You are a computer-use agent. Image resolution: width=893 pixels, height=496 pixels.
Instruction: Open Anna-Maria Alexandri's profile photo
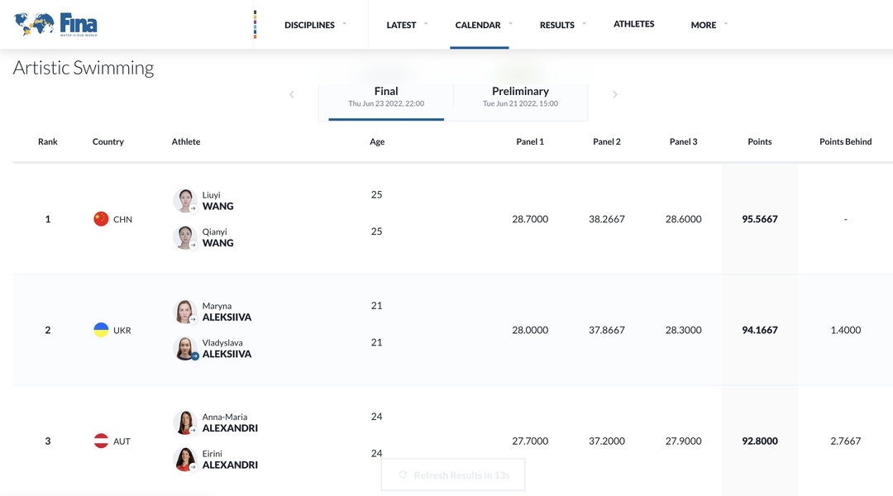[x=184, y=422]
